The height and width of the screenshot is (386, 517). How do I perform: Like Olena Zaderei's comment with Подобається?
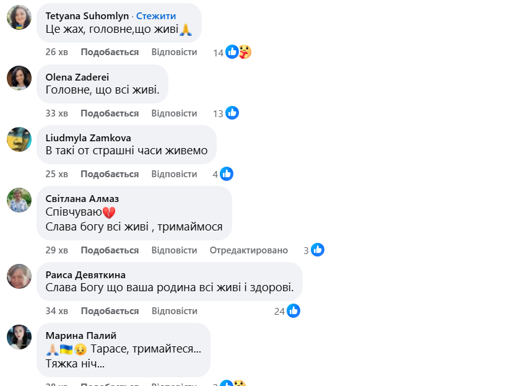[110, 113]
